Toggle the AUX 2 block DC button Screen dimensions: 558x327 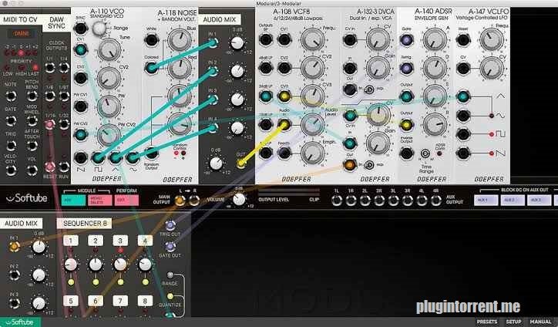coord(513,201)
